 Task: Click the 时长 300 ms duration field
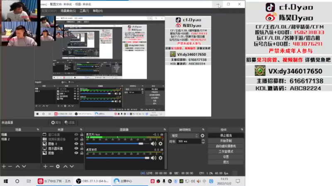(189, 141)
